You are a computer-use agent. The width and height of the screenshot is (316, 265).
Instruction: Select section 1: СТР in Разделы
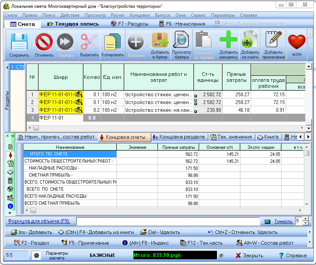click(17, 67)
